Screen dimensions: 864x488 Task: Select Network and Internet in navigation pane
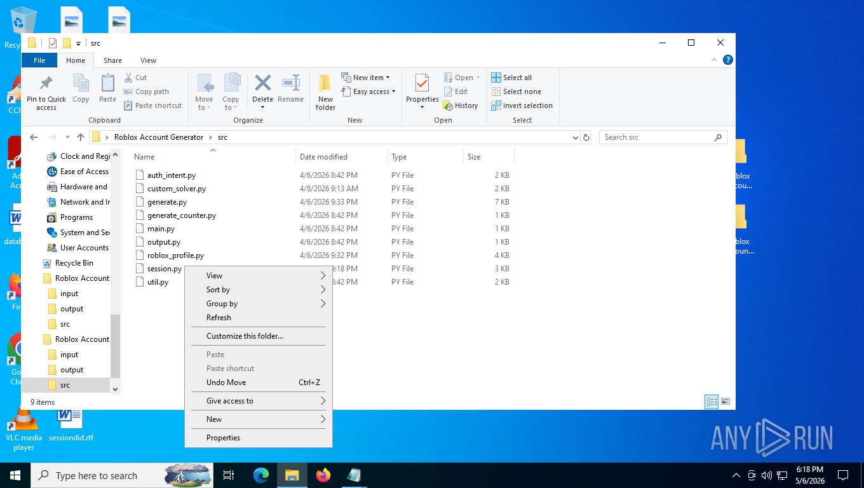(78, 202)
